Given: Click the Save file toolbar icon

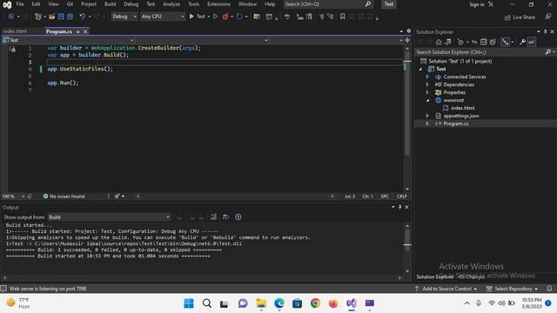Looking at the screenshot, I should (x=61, y=17).
